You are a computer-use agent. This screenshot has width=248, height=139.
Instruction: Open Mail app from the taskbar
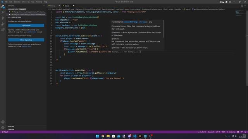point(119,136)
